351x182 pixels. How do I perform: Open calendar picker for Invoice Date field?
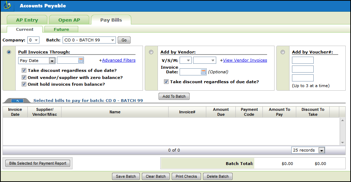pos(203,72)
